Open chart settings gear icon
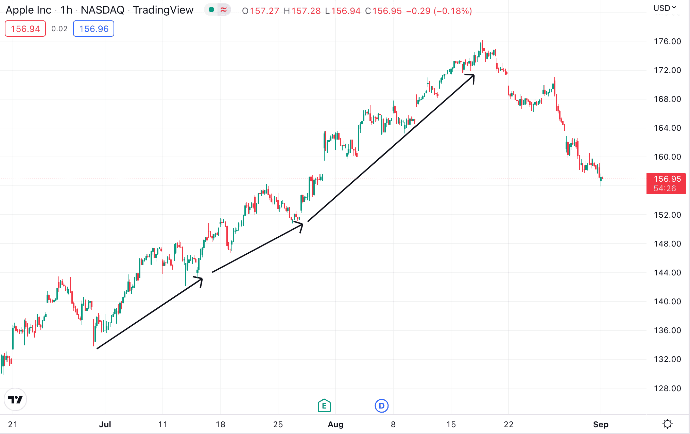This screenshot has height=434, width=690. (668, 424)
